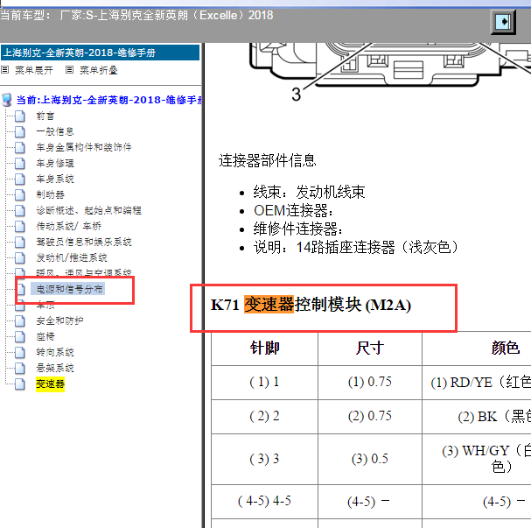This screenshot has height=528, width=531.
Task: Select the 车身系统 entry
Action: point(55,179)
